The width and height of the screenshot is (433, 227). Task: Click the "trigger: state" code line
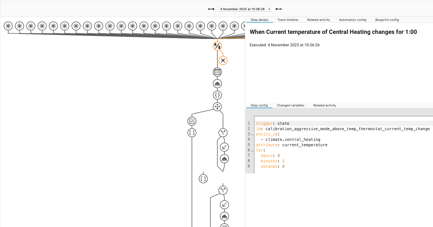pyautogui.click(x=273, y=123)
